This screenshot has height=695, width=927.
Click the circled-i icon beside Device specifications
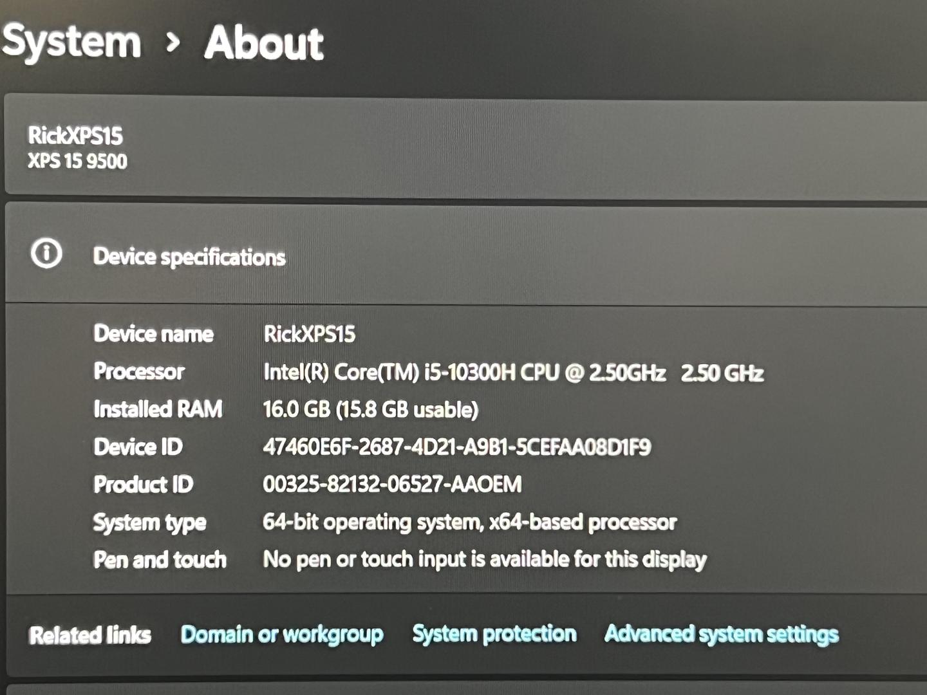pyautogui.click(x=46, y=254)
